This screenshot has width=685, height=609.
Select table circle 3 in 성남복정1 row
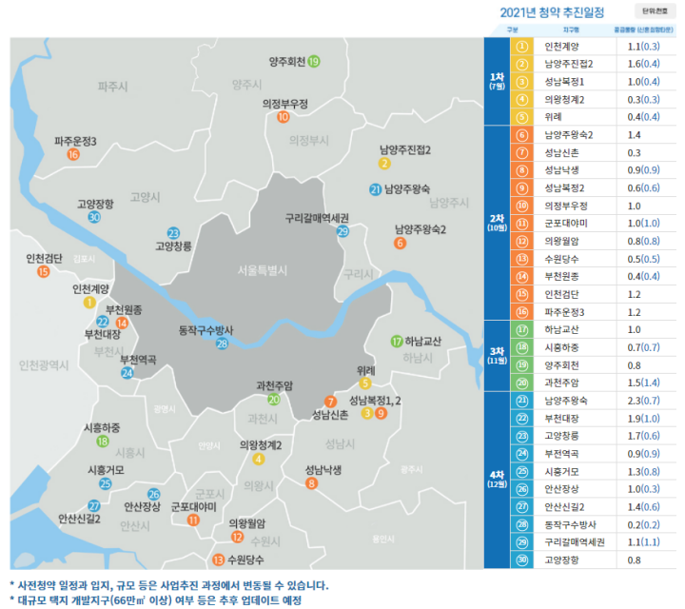pos(522,82)
